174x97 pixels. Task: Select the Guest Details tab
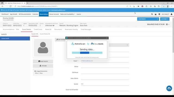27,29
